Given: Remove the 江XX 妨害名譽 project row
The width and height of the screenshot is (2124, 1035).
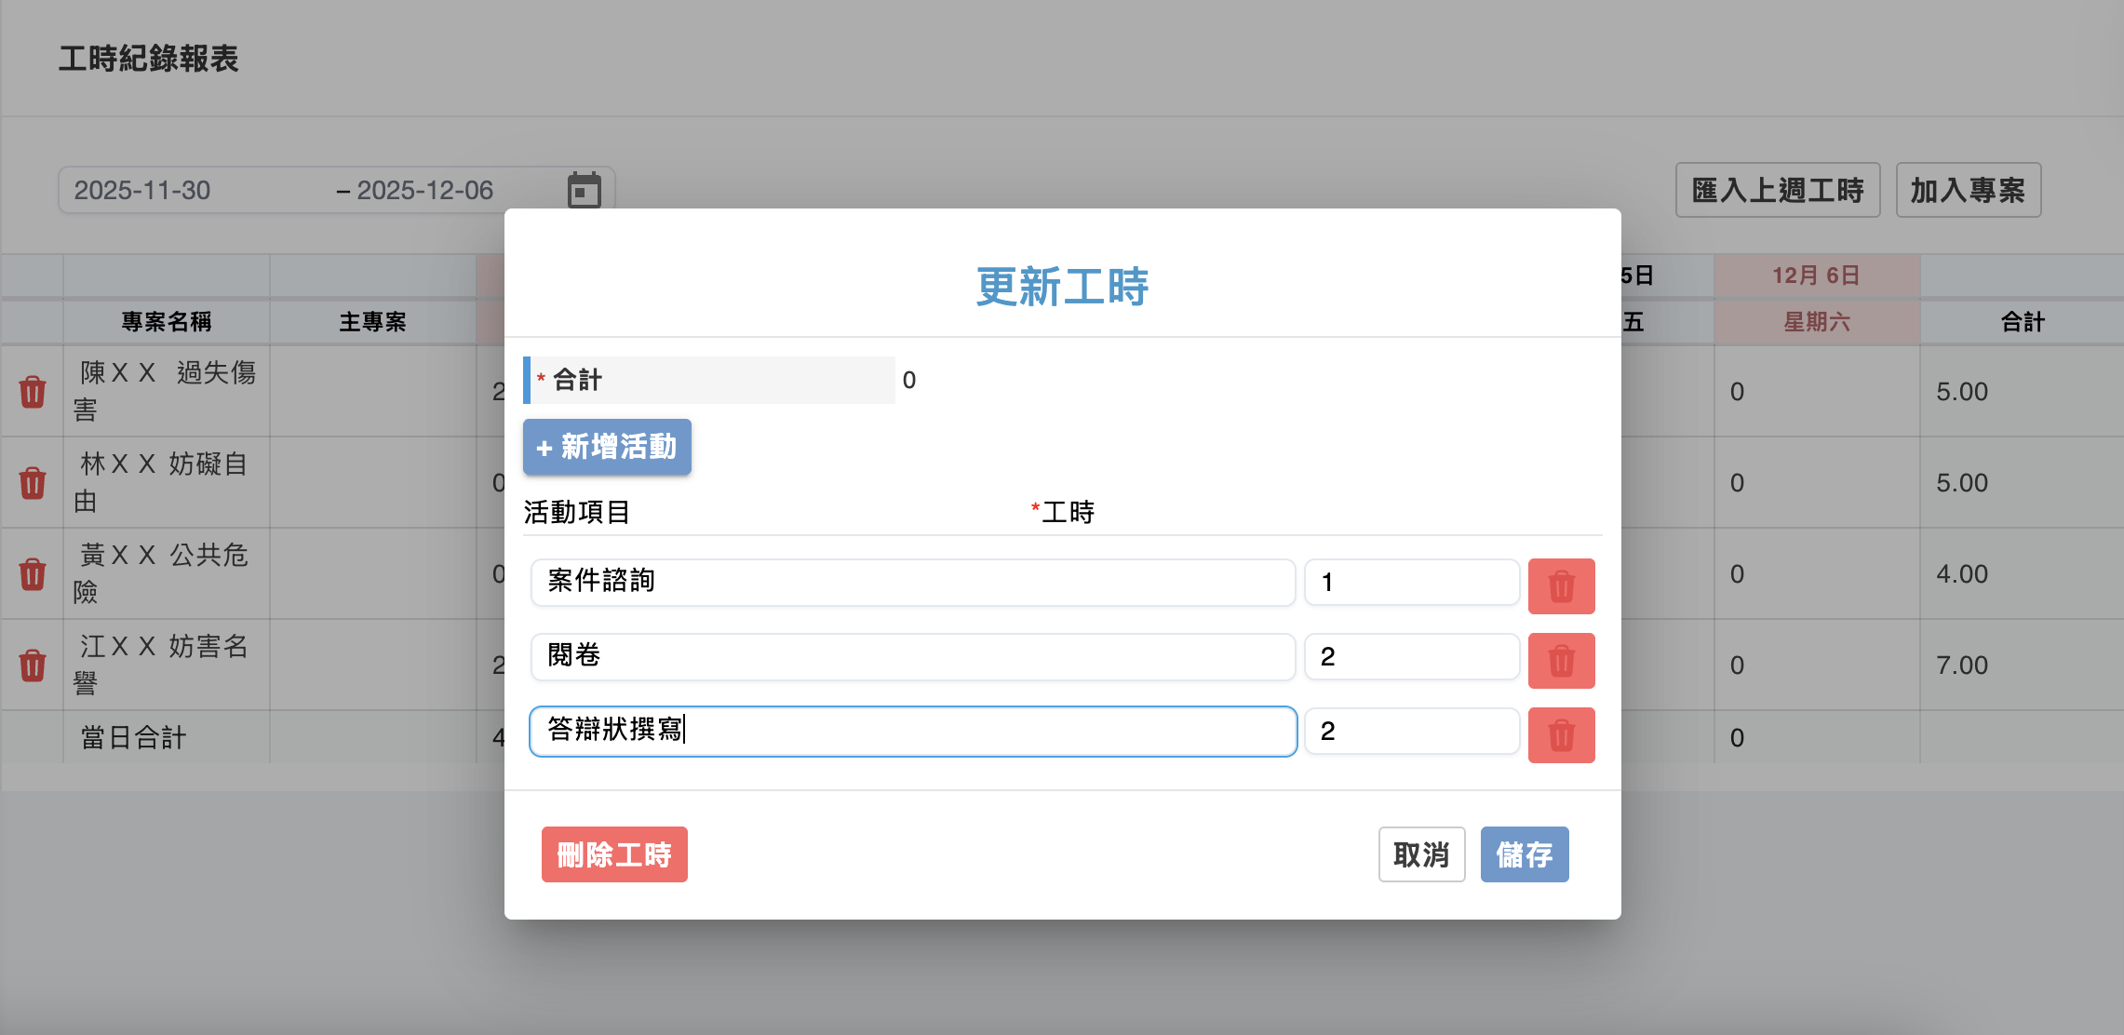Looking at the screenshot, I should pyautogui.click(x=33, y=665).
